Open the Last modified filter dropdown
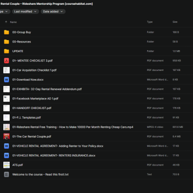Viewport: 193px width, 193px height. pos(26,12)
